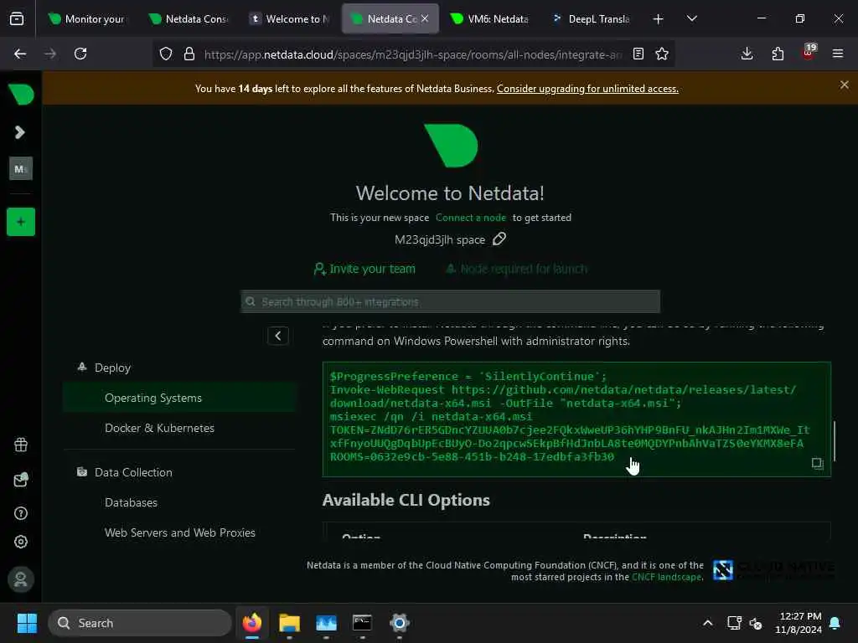This screenshot has height=643, width=858.
Task: Open the gift box icon in sidebar
Action: [x=21, y=445]
